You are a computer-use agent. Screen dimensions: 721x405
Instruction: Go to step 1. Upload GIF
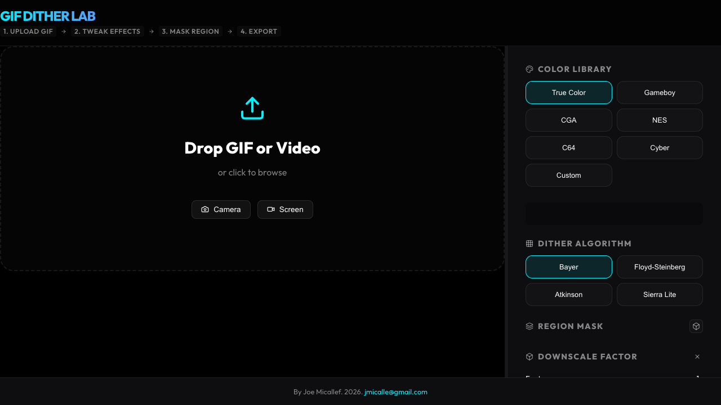(x=28, y=31)
